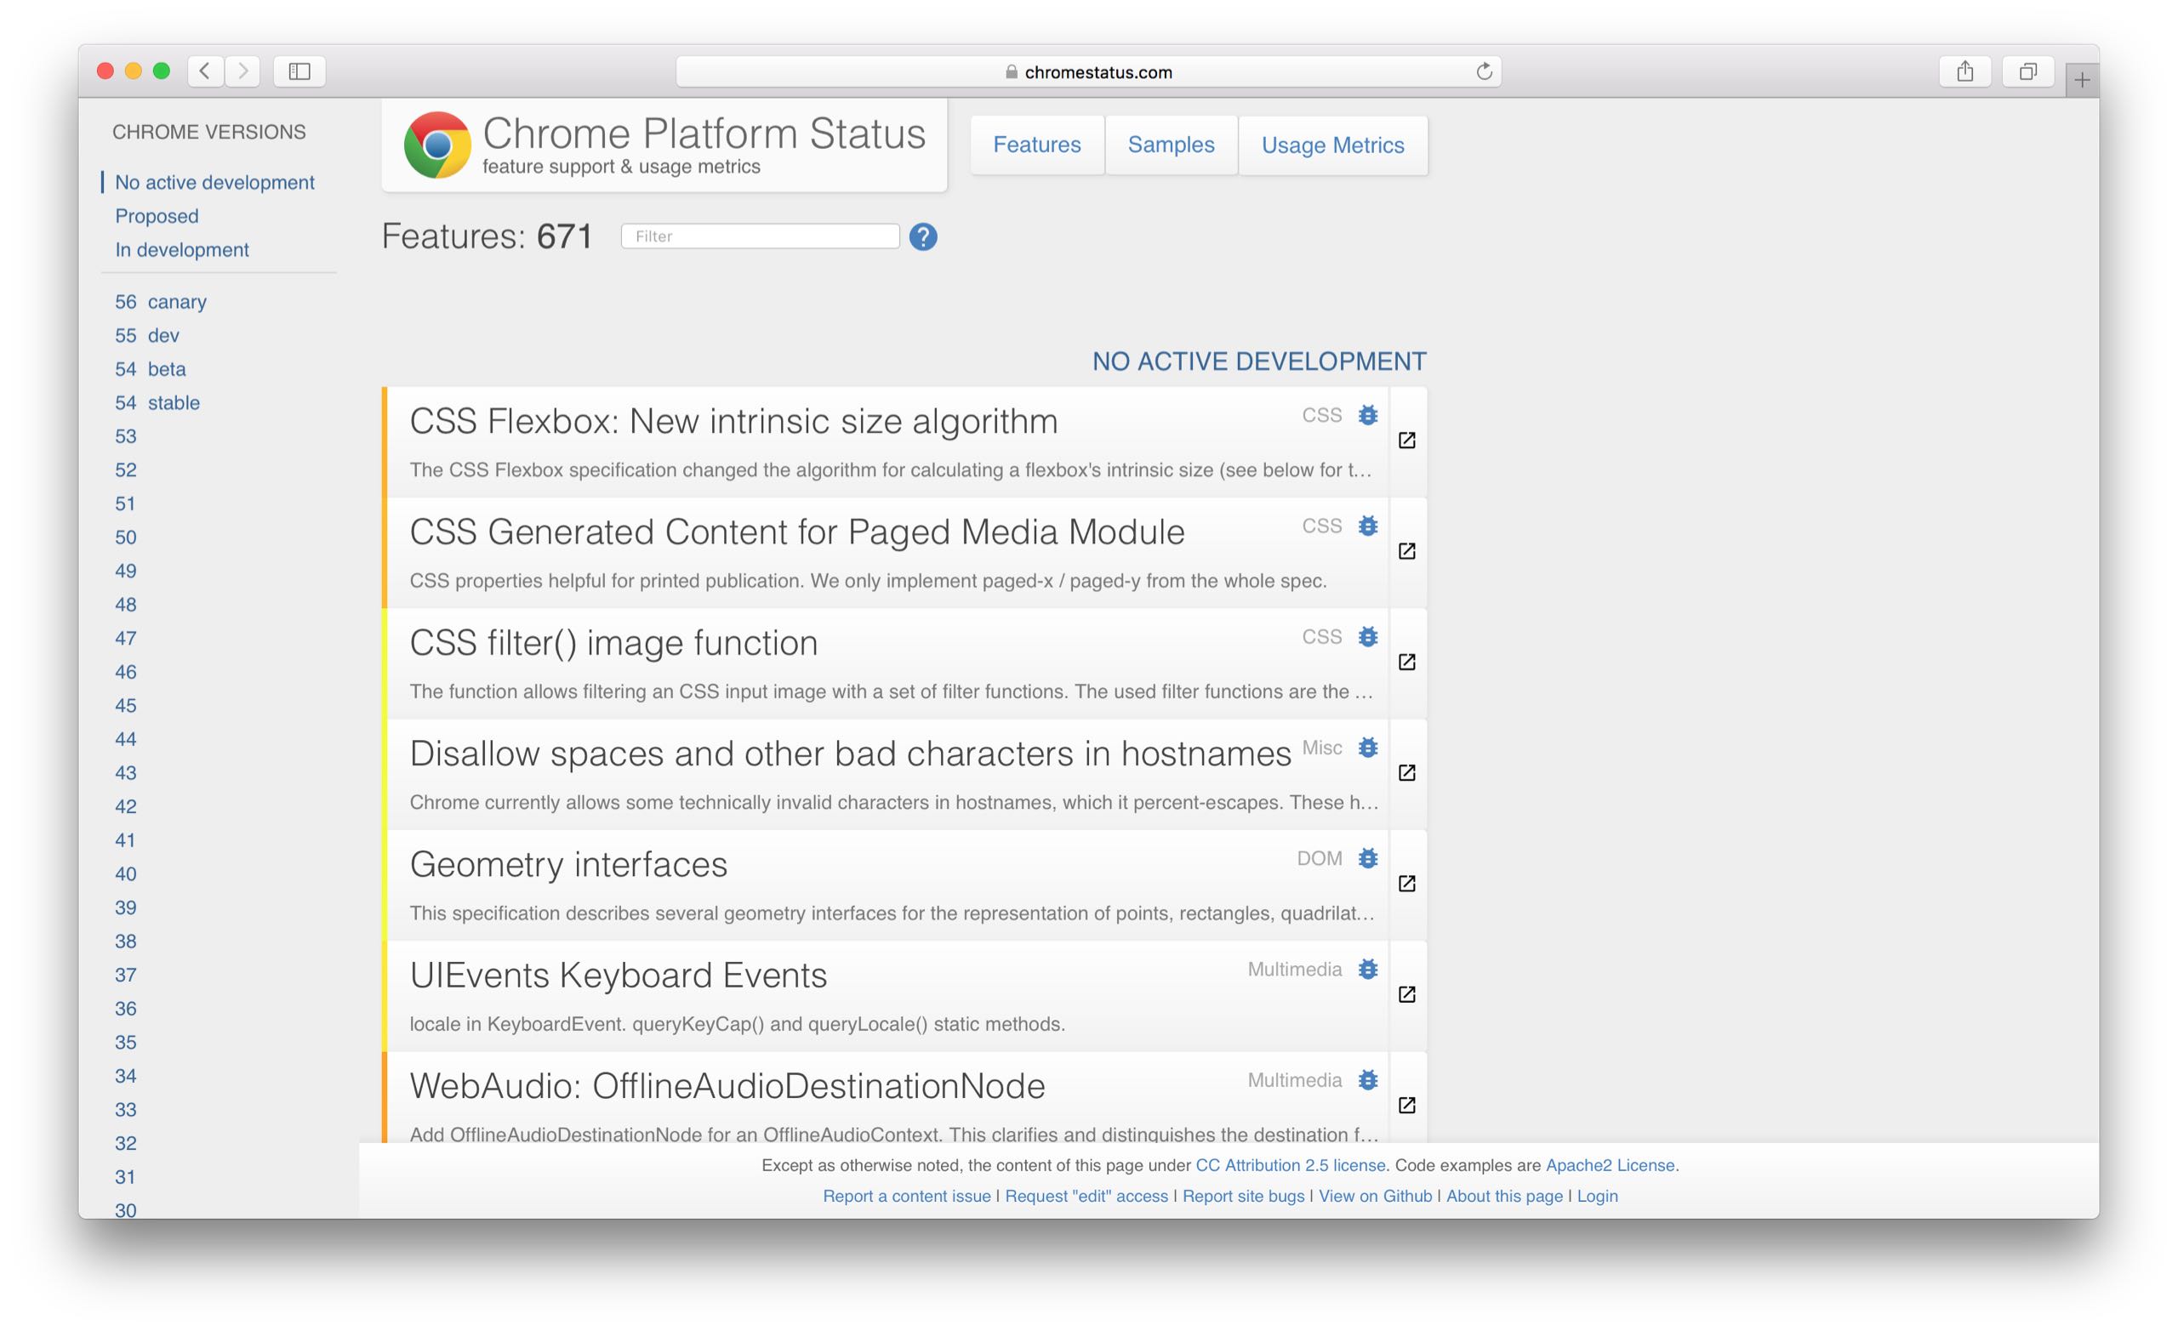
Task: Click bug icon for CSS filter() image function
Action: tap(1367, 636)
